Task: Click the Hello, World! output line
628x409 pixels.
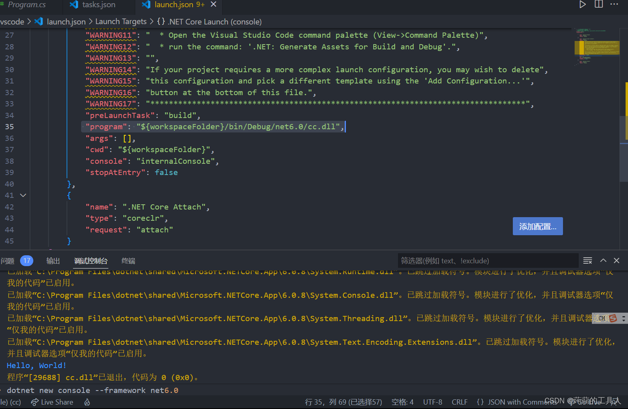Action: pos(37,366)
